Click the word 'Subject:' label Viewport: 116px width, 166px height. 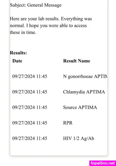click(18, 5)
